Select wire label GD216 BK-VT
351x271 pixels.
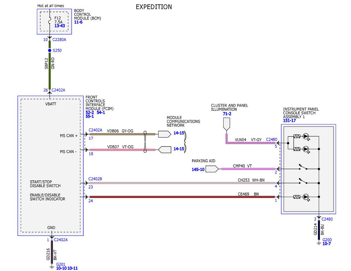tap(51, 254)
